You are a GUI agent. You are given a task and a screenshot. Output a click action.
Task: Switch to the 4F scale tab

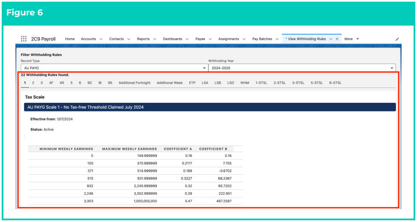[51, 83]
